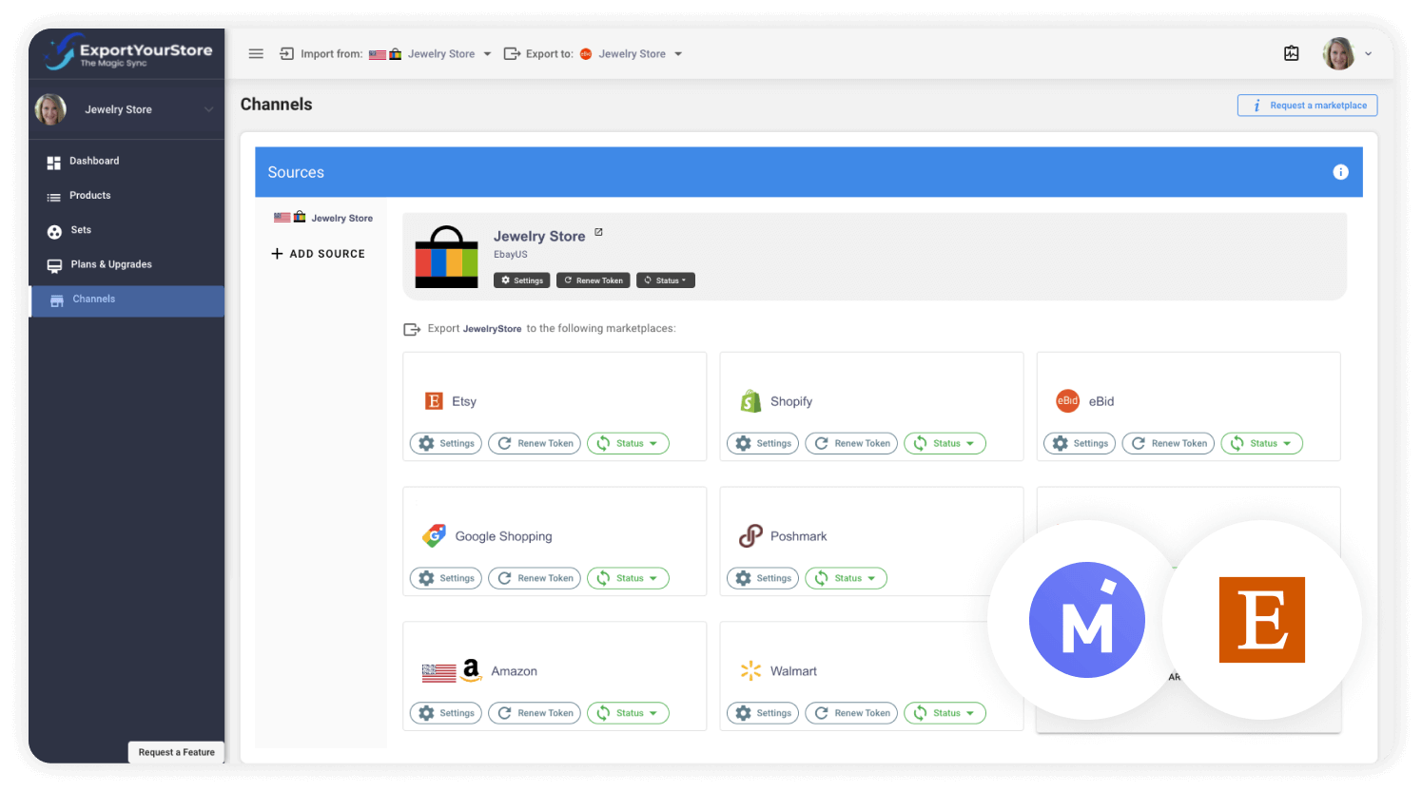Image resolution: width=1422 pixels, height=792 pixels.
Task: Open Walmart Settings
Action: (763, 713)
